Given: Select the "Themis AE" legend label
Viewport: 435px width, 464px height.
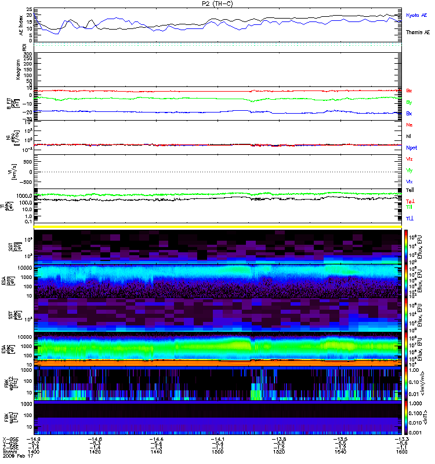Looking at the screenshot, I should [x=418, y=32].
